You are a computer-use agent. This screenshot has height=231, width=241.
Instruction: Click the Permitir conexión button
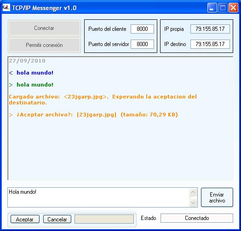coord(44,45)
